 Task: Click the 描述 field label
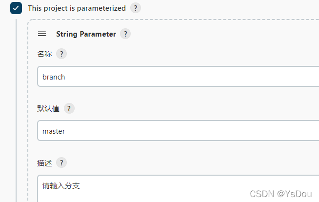[x=44, y=163]
